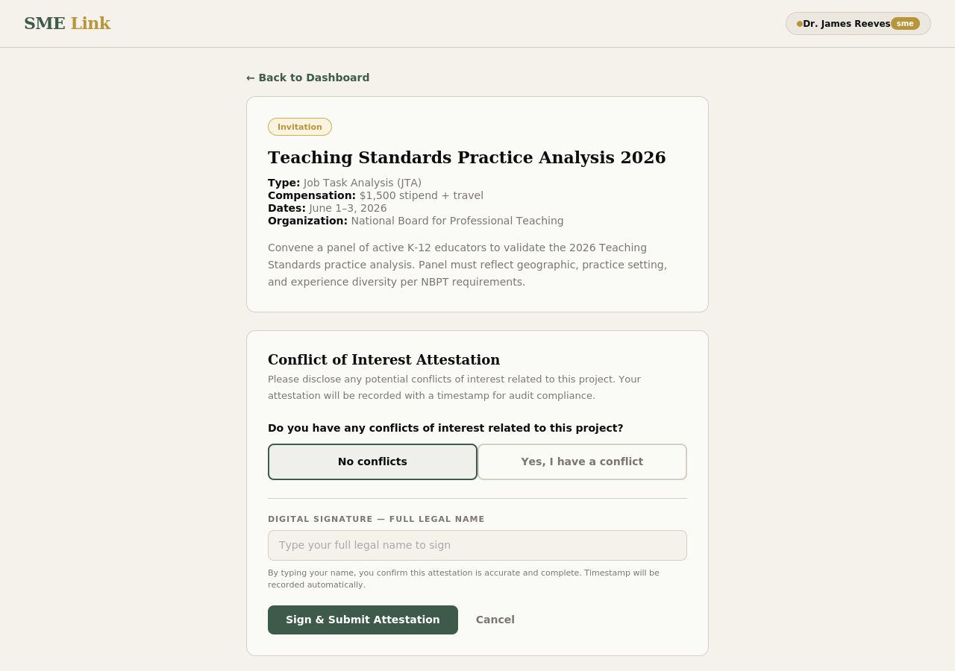Choose Yes, I have a conflict
Viewport: 955px width, 671px height.
click(x=582, y=461)
